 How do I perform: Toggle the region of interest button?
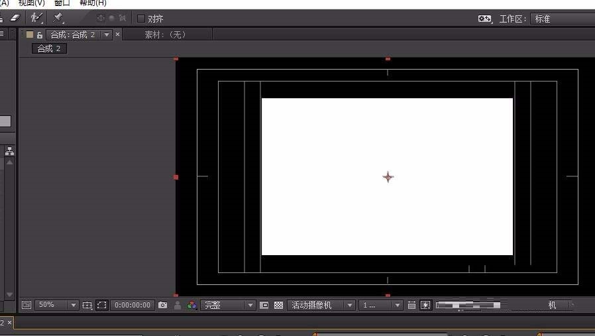264,306
